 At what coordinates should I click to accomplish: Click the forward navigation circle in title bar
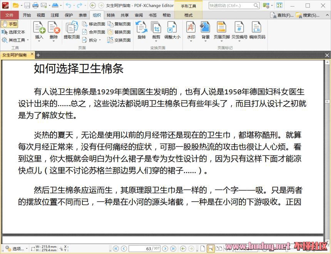coord(101,5)
